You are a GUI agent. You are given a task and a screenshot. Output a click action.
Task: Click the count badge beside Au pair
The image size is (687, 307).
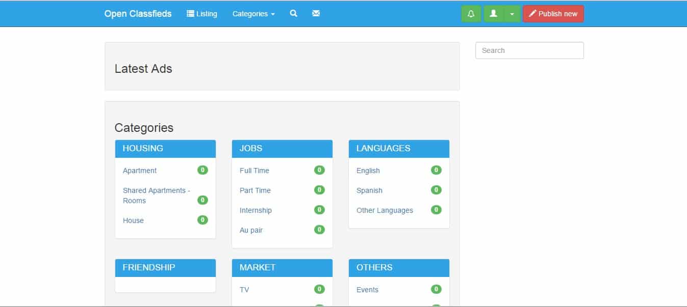319,230
